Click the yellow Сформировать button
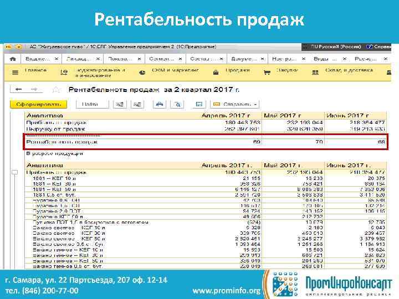 coord(38,104)
